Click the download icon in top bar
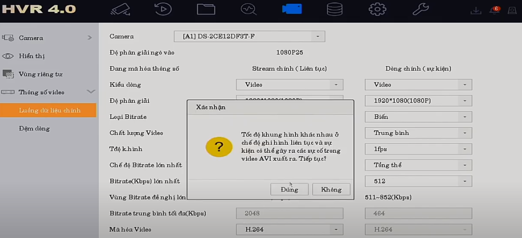This screenshot has width=522, height=238. coord(476,11)
